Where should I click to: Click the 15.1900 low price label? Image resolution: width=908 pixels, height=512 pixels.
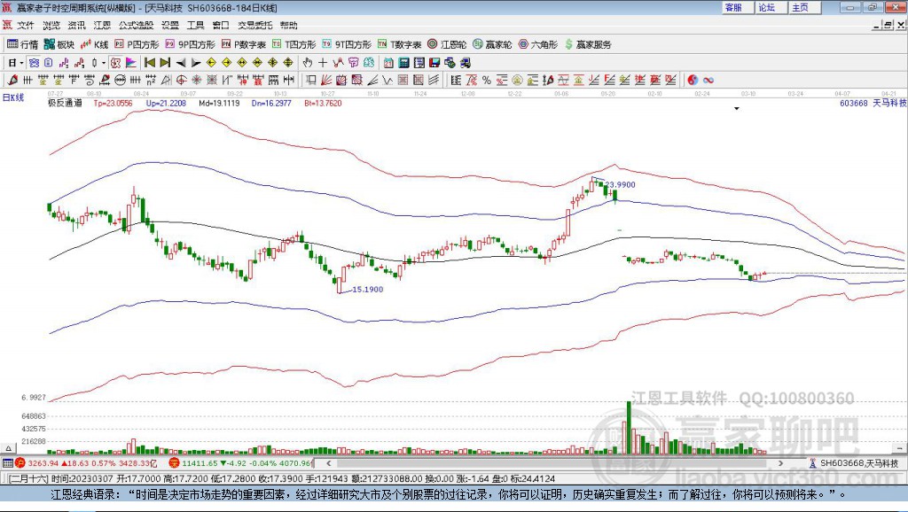click(368, 290)
